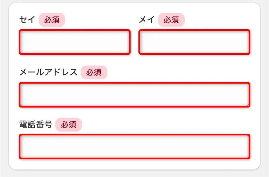
Task: Click the メールアドレス input field
Action: tap(134, 95)
